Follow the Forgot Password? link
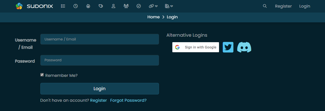Viewport: 325px width, 111px height. coord(128,100)
